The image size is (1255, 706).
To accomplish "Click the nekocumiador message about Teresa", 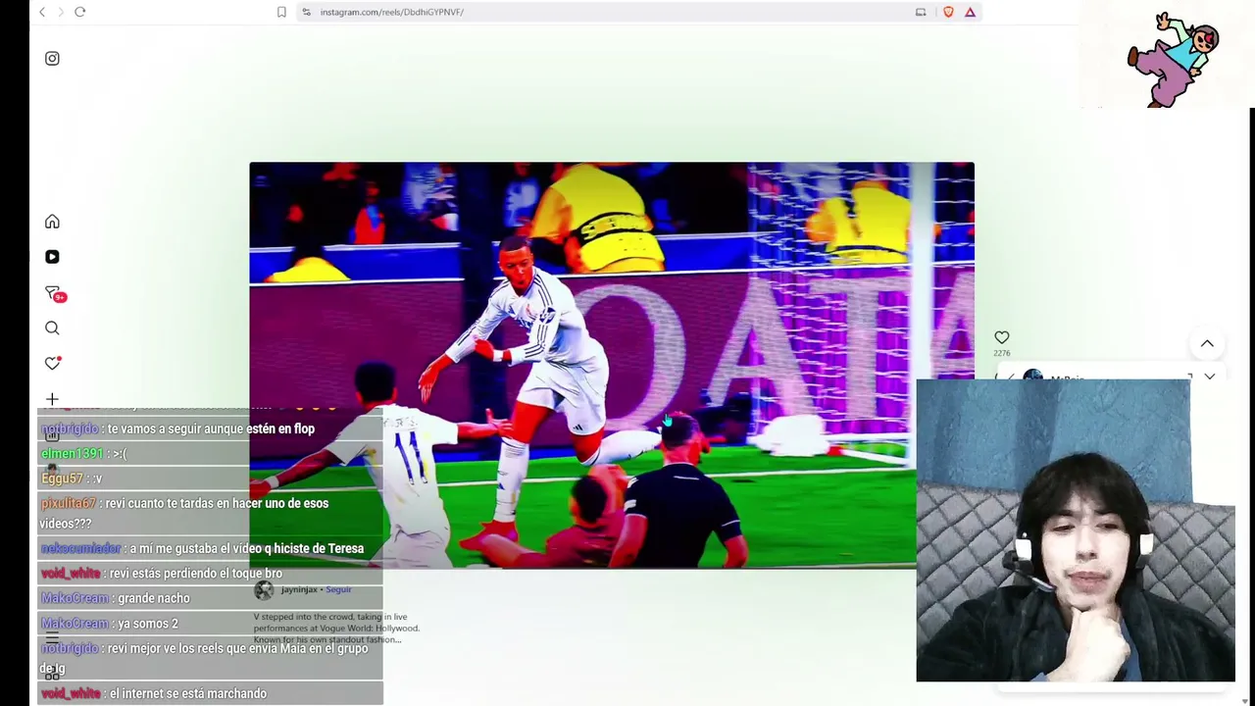I will 211,548.
